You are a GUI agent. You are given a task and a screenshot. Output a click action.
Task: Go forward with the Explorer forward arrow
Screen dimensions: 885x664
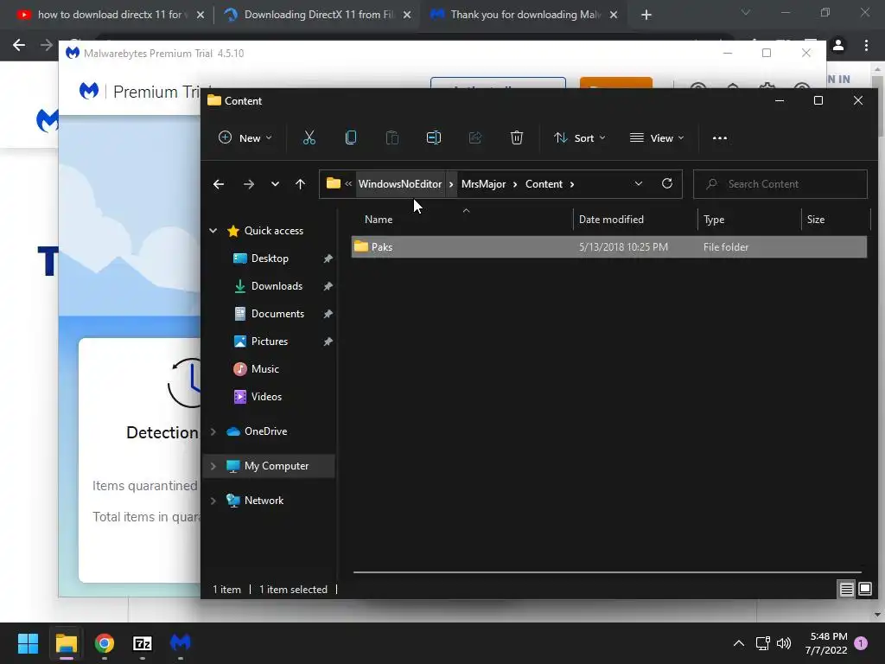248,184
